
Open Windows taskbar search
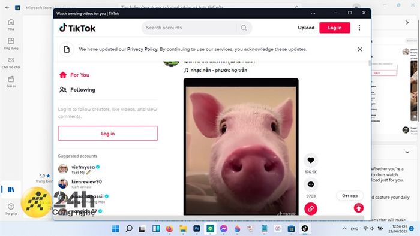click(129, 229)
